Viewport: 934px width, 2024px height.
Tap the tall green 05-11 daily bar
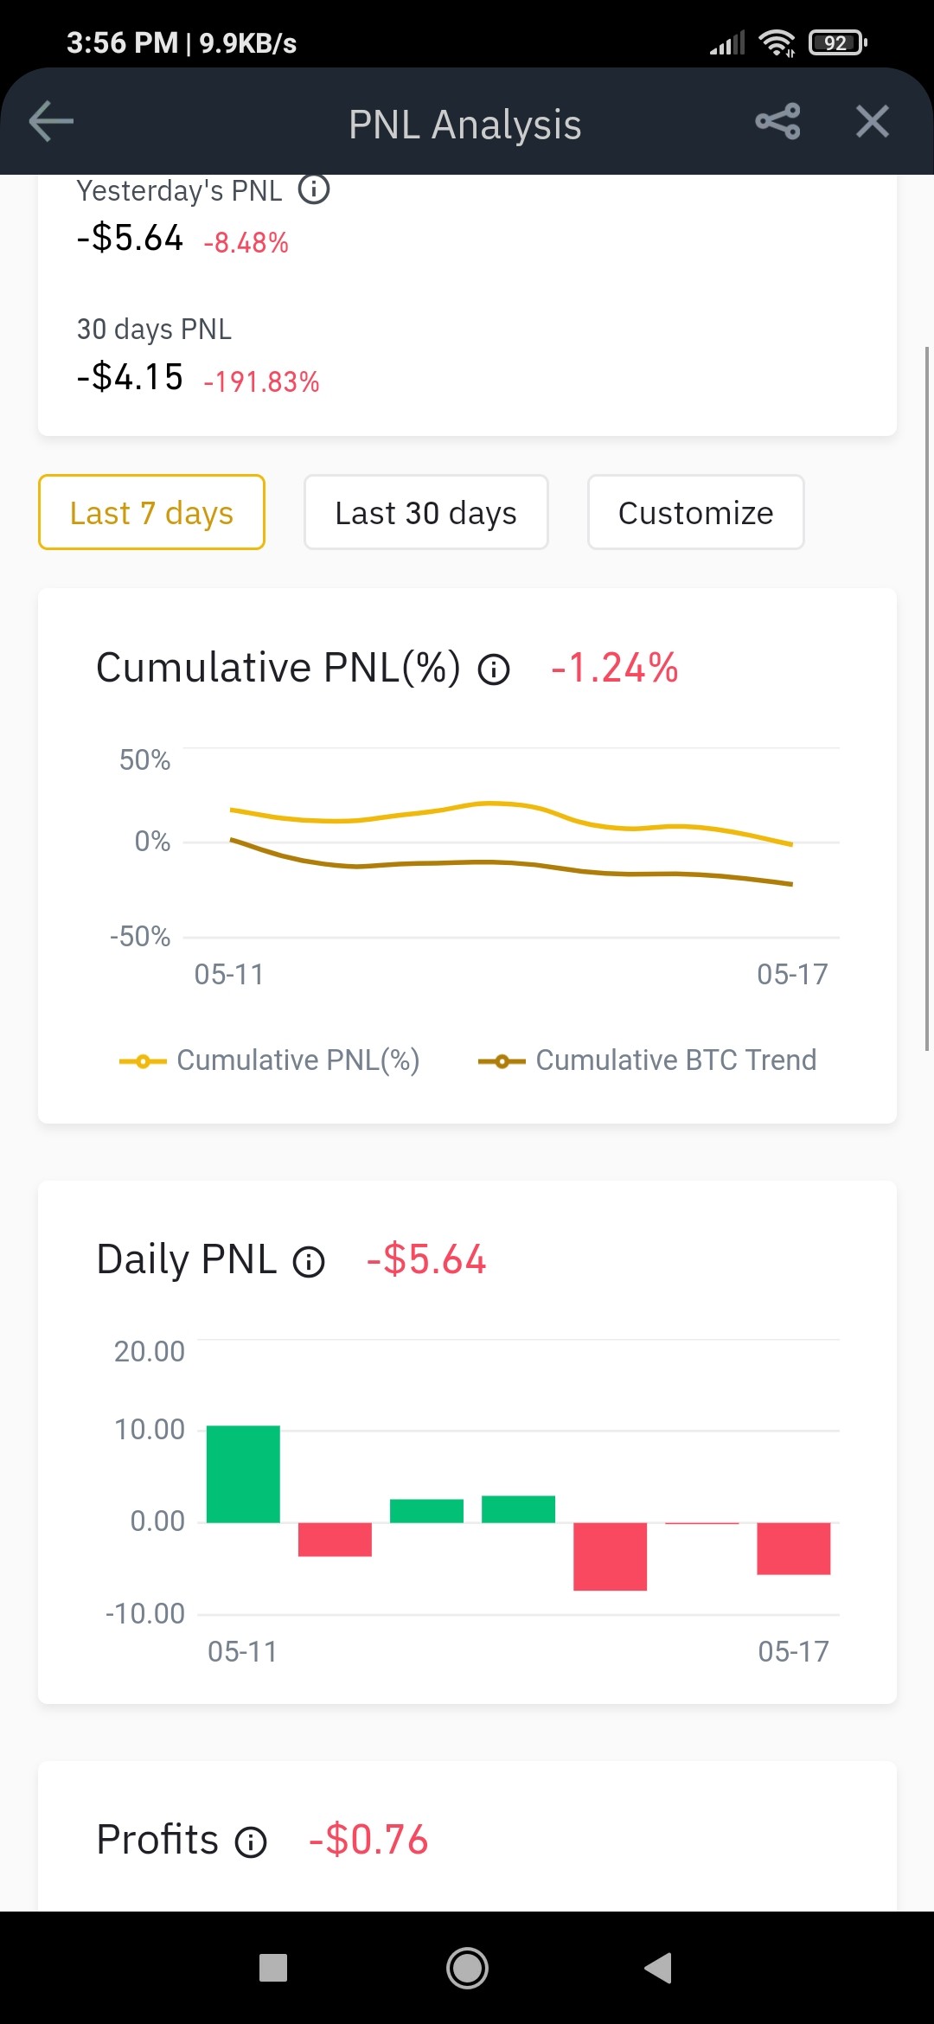243,1474
